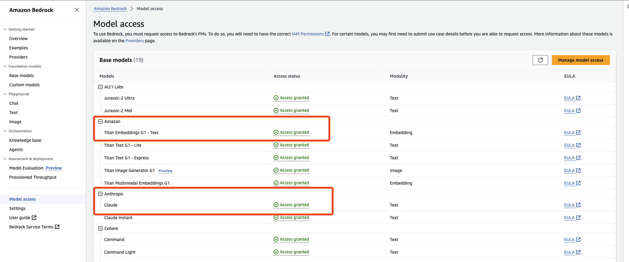Open the User guide external link
Viewport: 629px width, 262px height.
coord(23,218)
